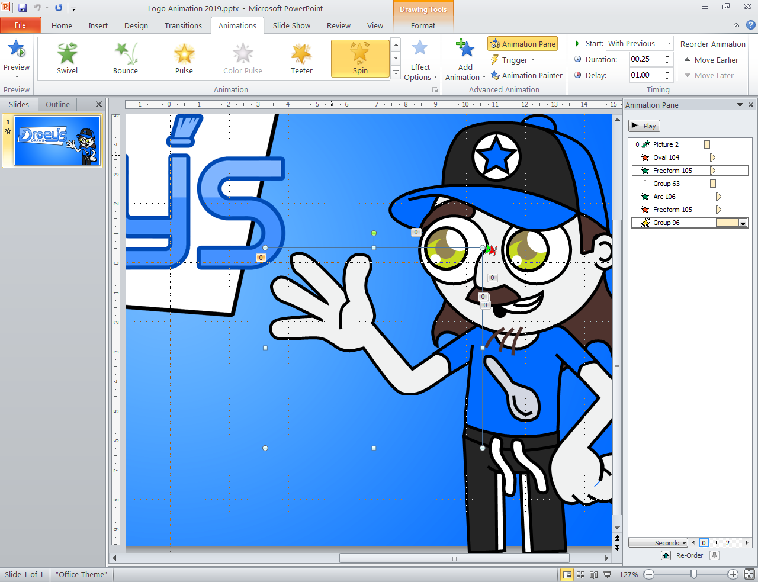The width and height of the screenshot is (758, 582).
Task: Select the Slides tab in the left pane
Action: 19,105
